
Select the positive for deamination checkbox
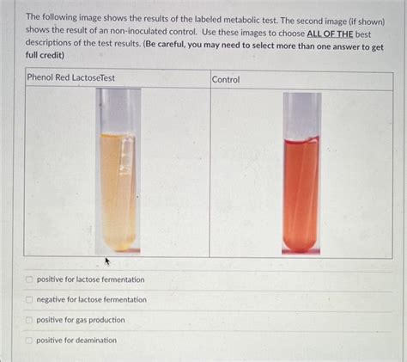click(x=29, y=341)
